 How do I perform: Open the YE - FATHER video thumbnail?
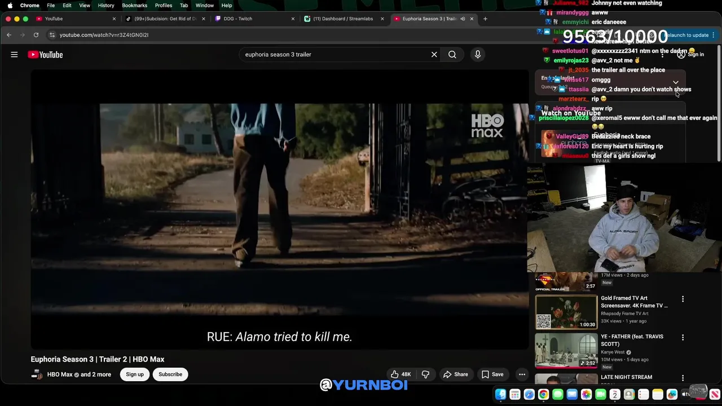[x=566, y=350]
